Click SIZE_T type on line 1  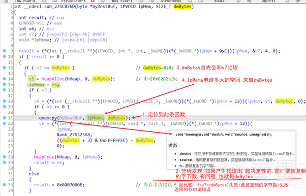point(163,7)
